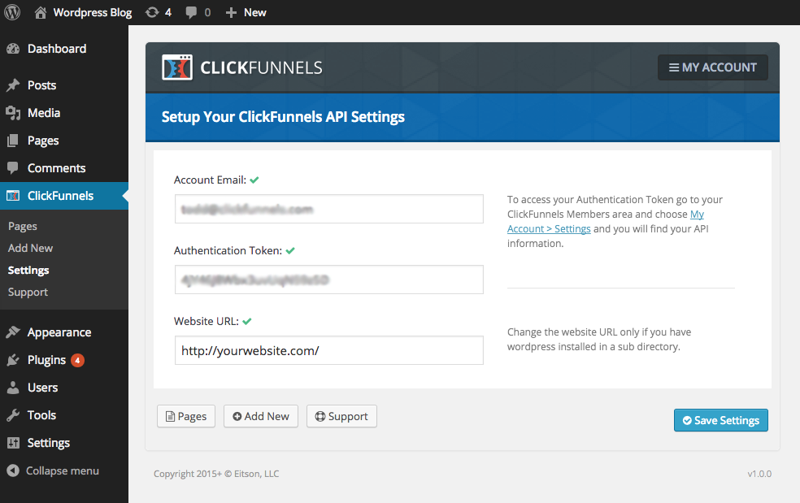Click the home icon beside Wordpress Blog

click(x=41, y=12)
